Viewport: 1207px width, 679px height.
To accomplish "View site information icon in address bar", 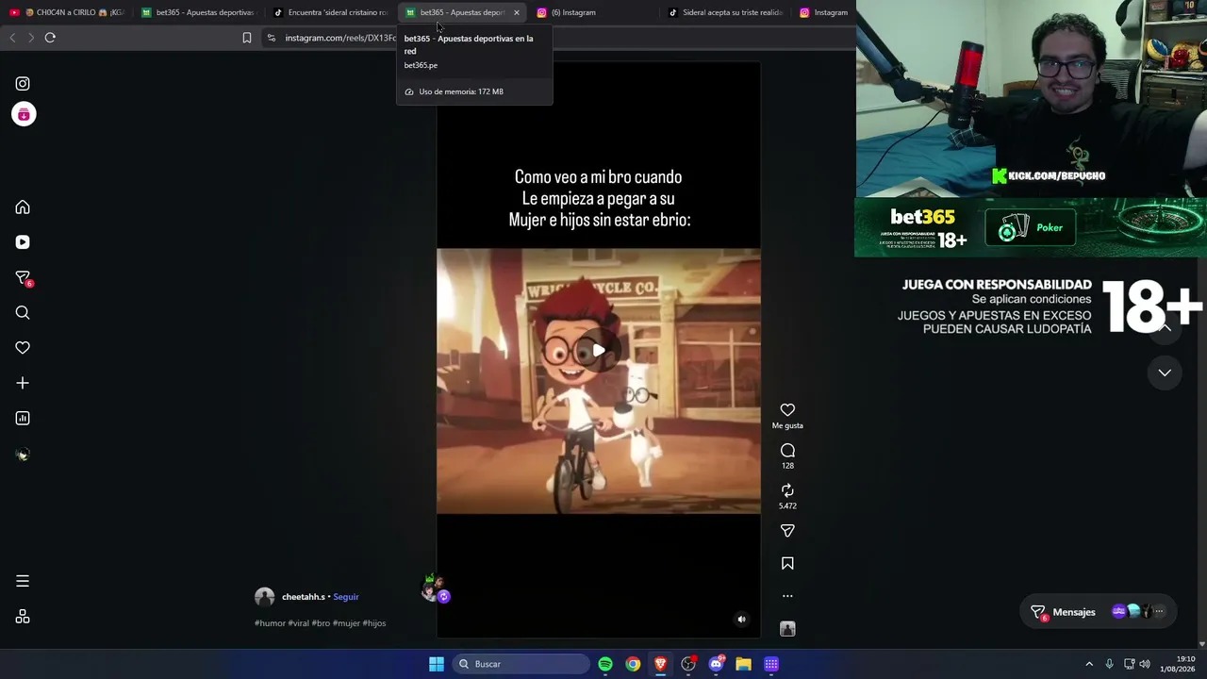I will click(x=272, y=38).
